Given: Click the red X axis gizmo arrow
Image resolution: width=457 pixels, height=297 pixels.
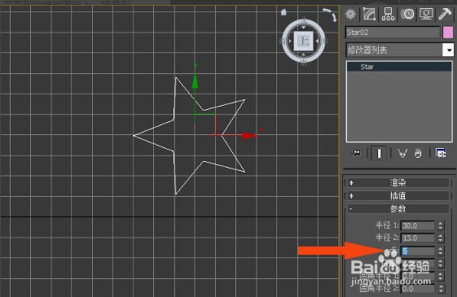Looking at the screenshot, I should point(249,135).
